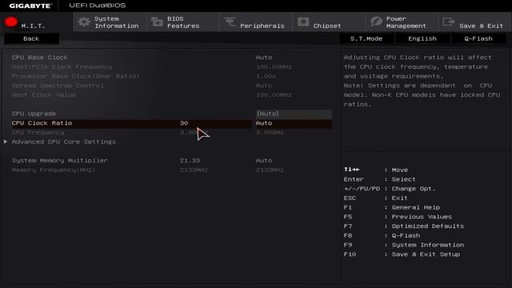This screenshot has width=512, height=288.
Task: Select the CPU Upgrade setting label
Action: click(x=34, y=114)
